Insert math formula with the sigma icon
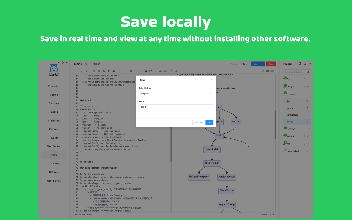Viewport: 352px width, 220px height. (155, 71)
